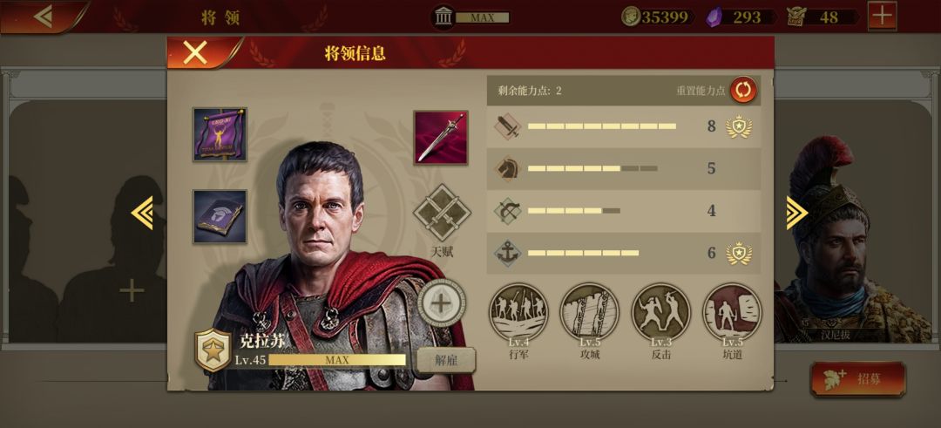
Task: Click the 招募 recruit button
Action: 857,379
